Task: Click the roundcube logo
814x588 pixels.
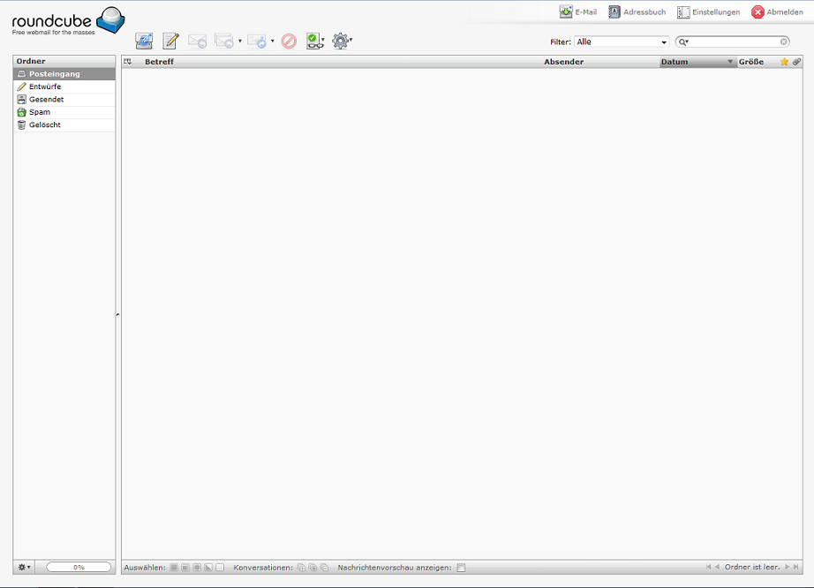Action: [x=68, y=21]
